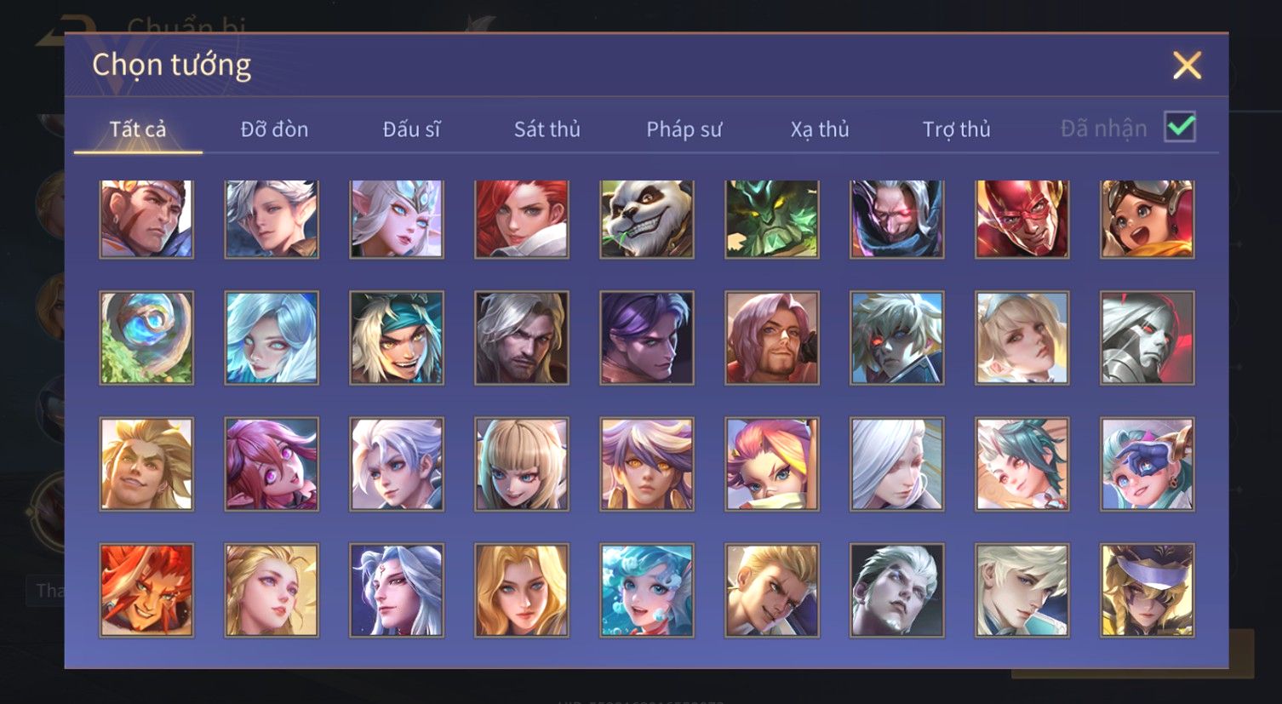Image resolution: width=1282 pixels, height=704 pixels.
Task: Select the swirling blue orb hero portrait
Action: pyautogui.click(x=146, y=338)
